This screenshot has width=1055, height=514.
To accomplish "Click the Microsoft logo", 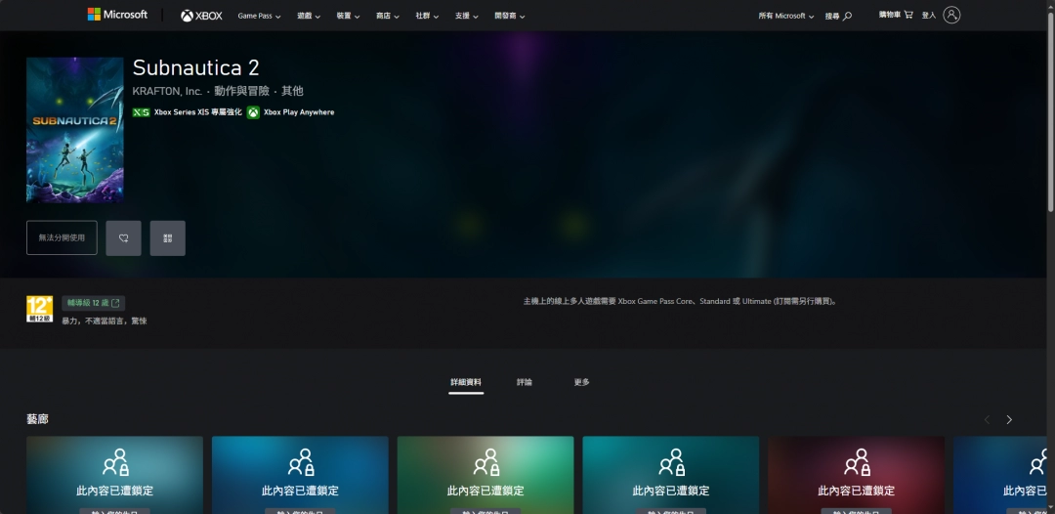I will [117, 14].
